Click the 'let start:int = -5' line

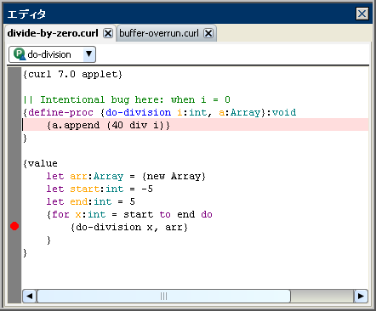100,189
